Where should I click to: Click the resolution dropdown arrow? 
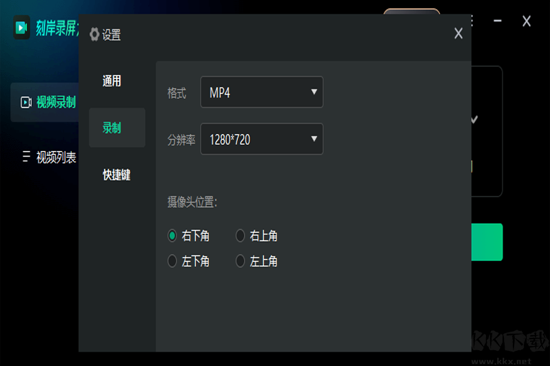pos(314,139)
